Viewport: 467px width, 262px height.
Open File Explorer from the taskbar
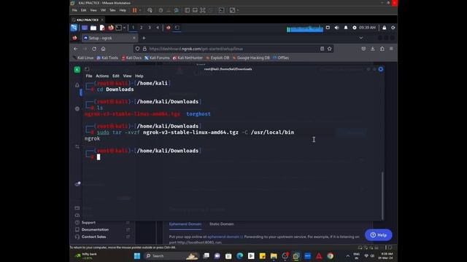click(x=274, y=255)
